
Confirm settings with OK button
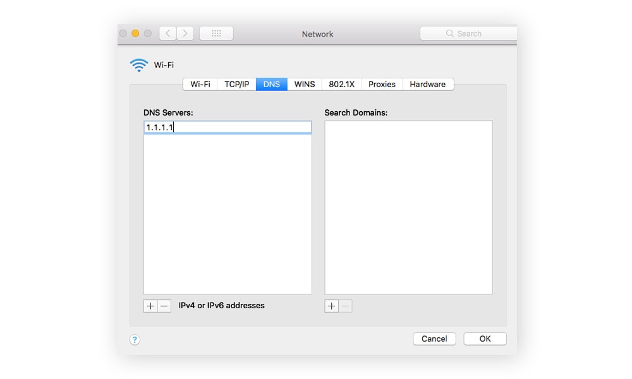(x=485, y=339)
